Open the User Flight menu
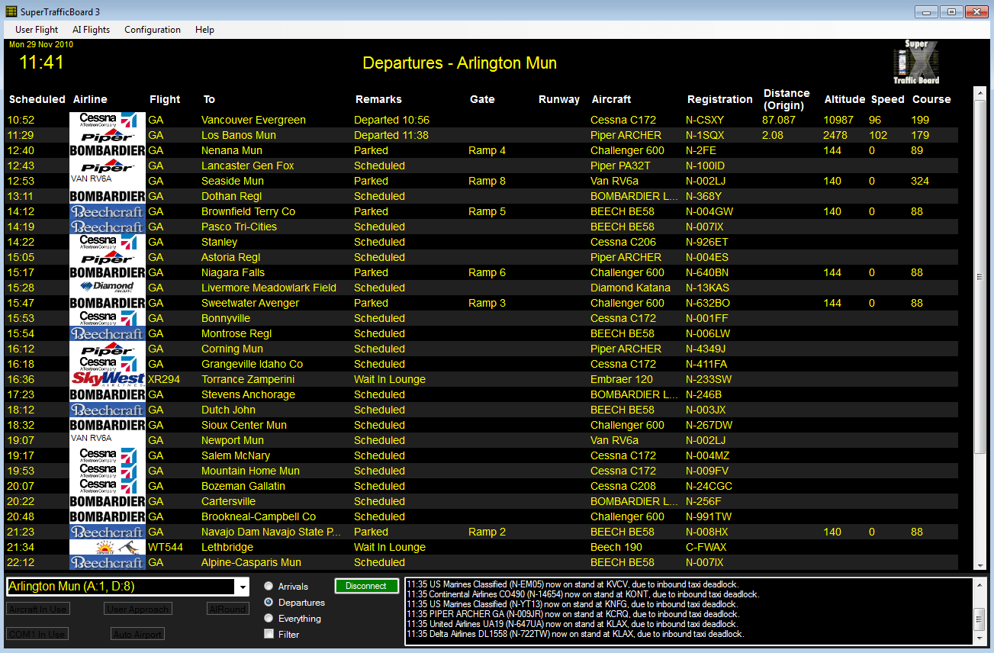This screenshot has height=653, width=994. click(37, 30)
